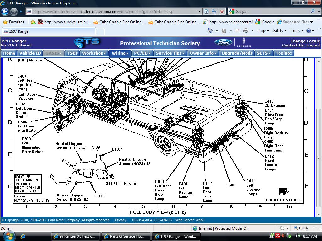This screenshot has width=322, height=241.
Task: Expand the search provider dropdown arrow
Action: 319,12
